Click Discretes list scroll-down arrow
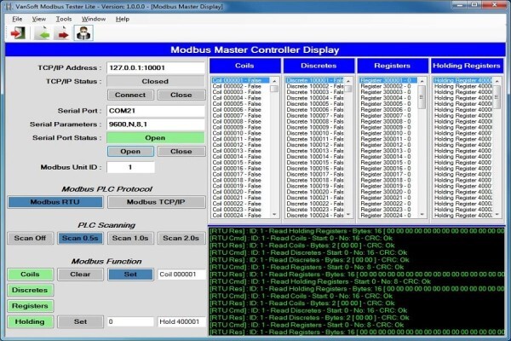The width and height of the screenshot is (511, 341). click(348, 214)
